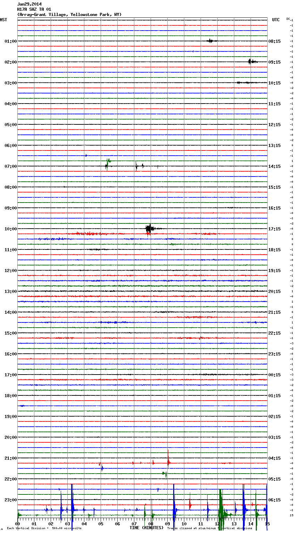Click the 00:15 UTC time label
Viewport: 295px width, 533px height.
click(x=275, y=375)
